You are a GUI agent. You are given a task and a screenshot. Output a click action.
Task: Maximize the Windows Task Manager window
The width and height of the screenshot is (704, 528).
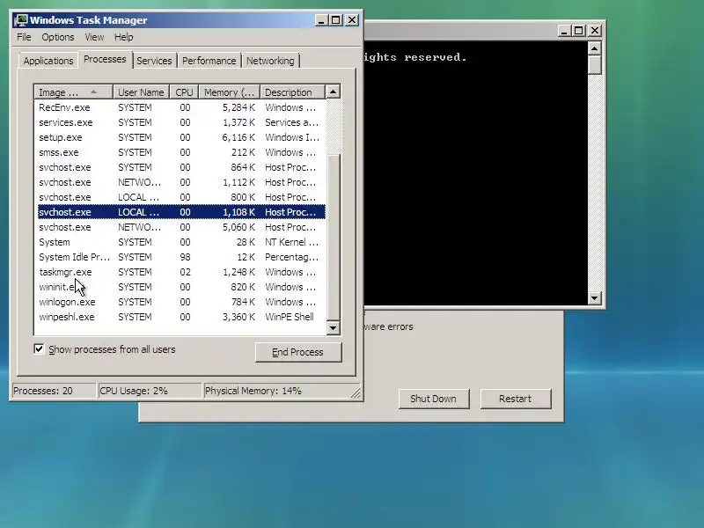[336, 20]
